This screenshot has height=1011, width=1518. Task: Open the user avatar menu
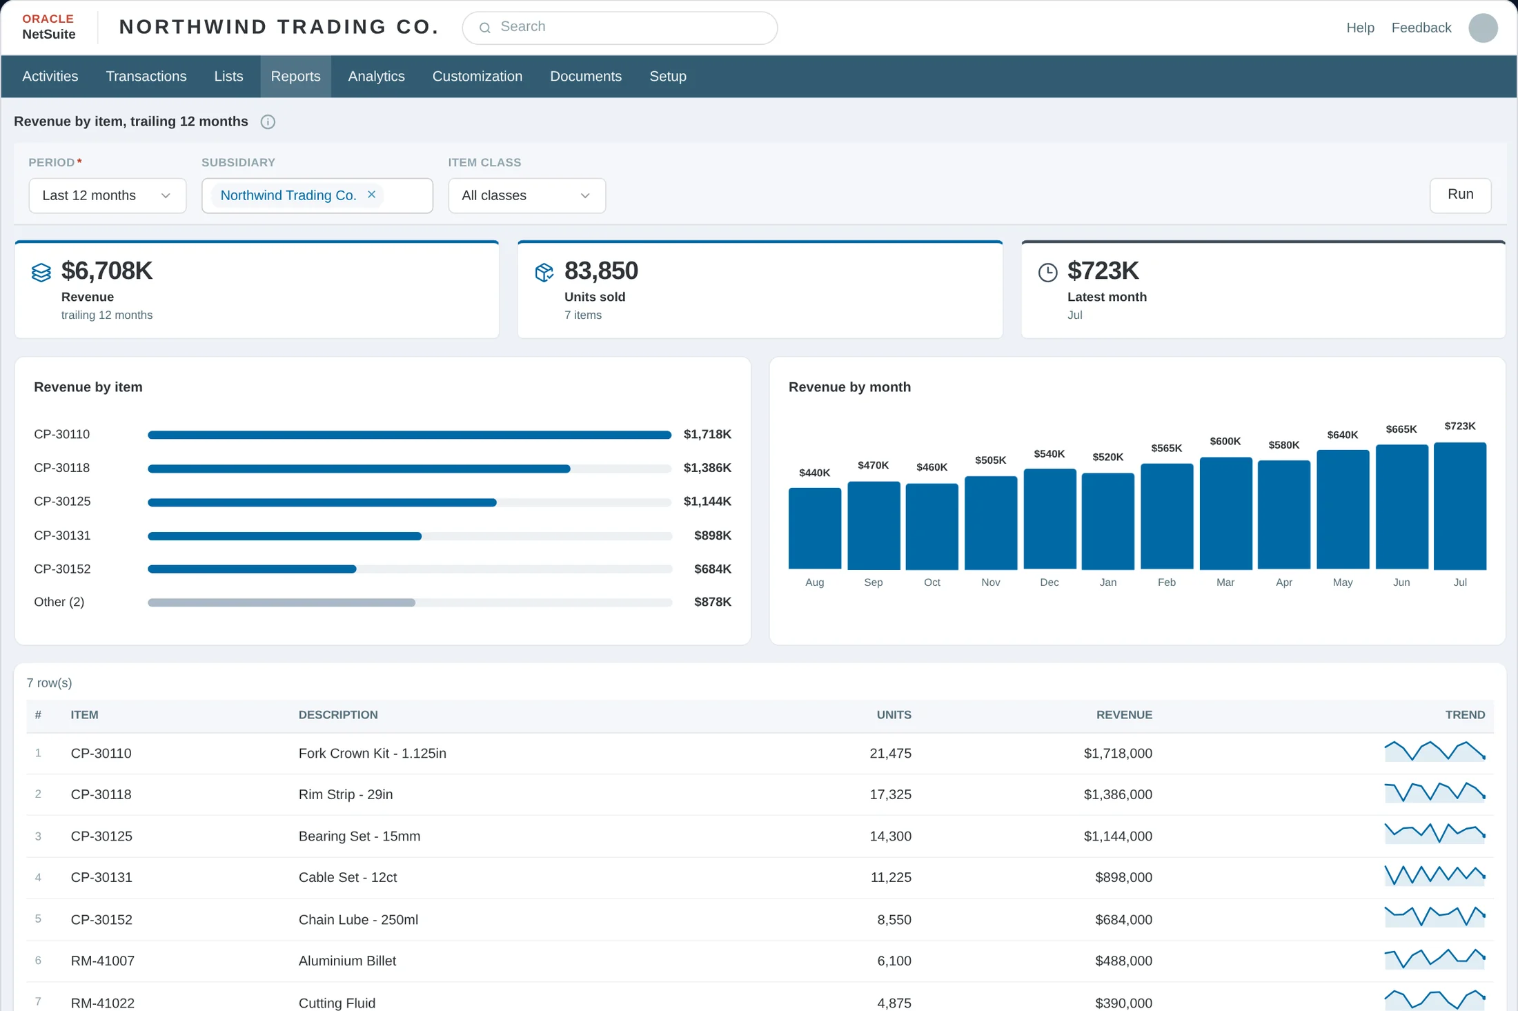click(x=1483, y=28)
